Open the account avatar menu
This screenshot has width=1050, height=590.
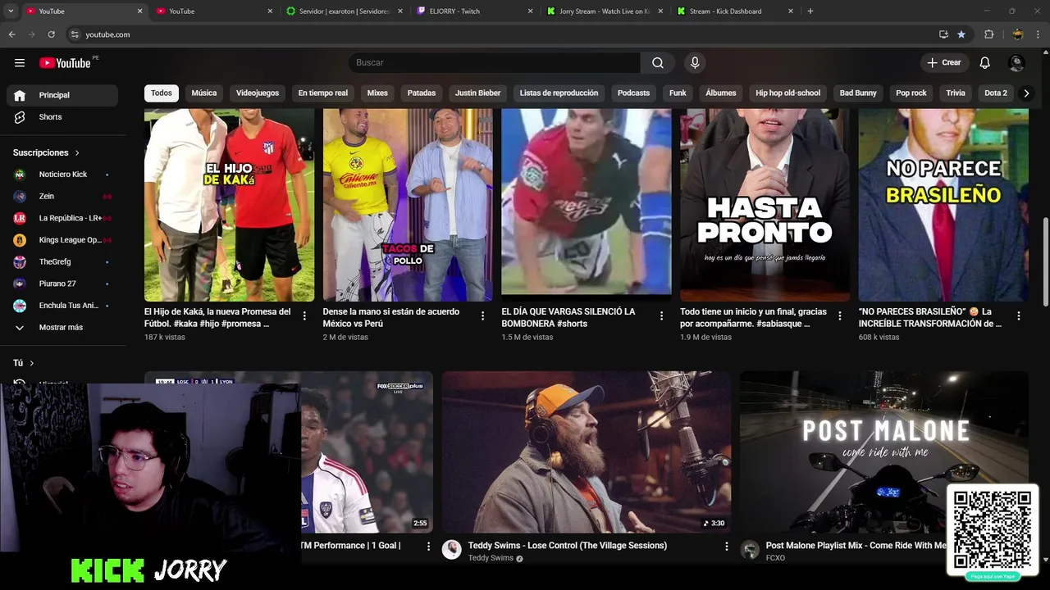point(1016,63)
